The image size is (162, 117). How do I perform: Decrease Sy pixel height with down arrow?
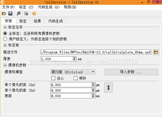pos(93,91)
